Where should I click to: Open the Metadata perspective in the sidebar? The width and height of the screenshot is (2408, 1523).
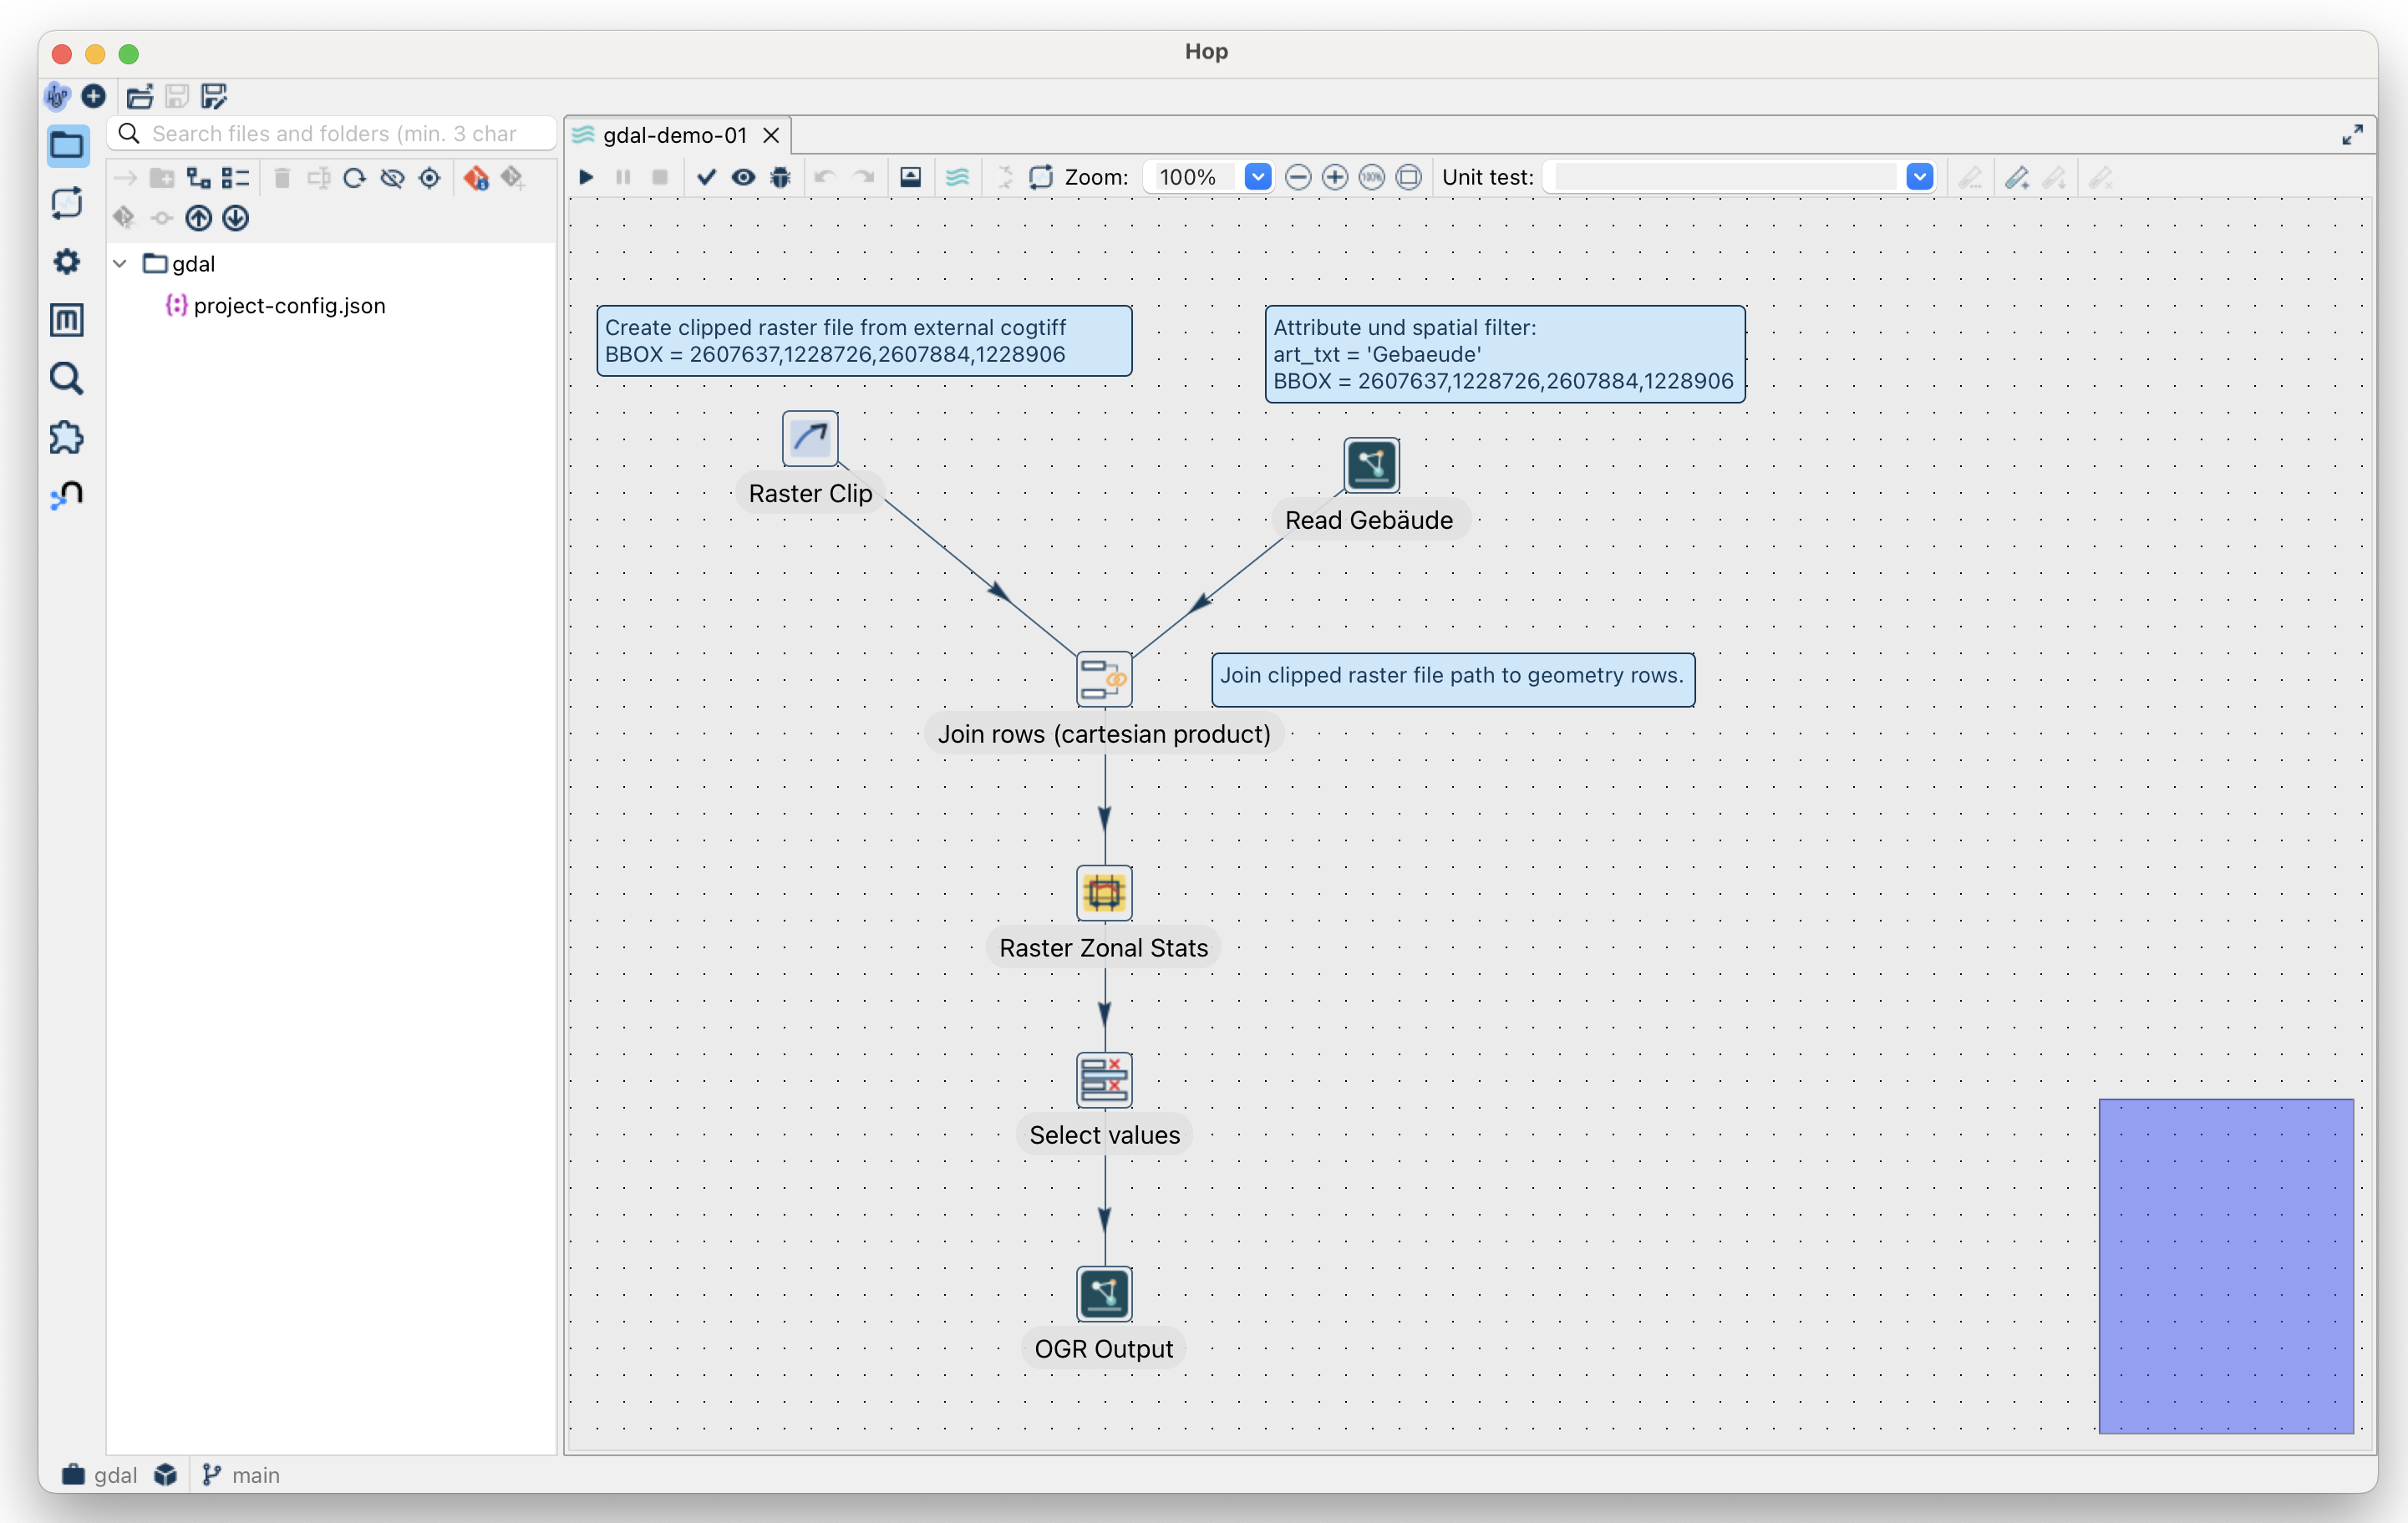coord(66,320)
